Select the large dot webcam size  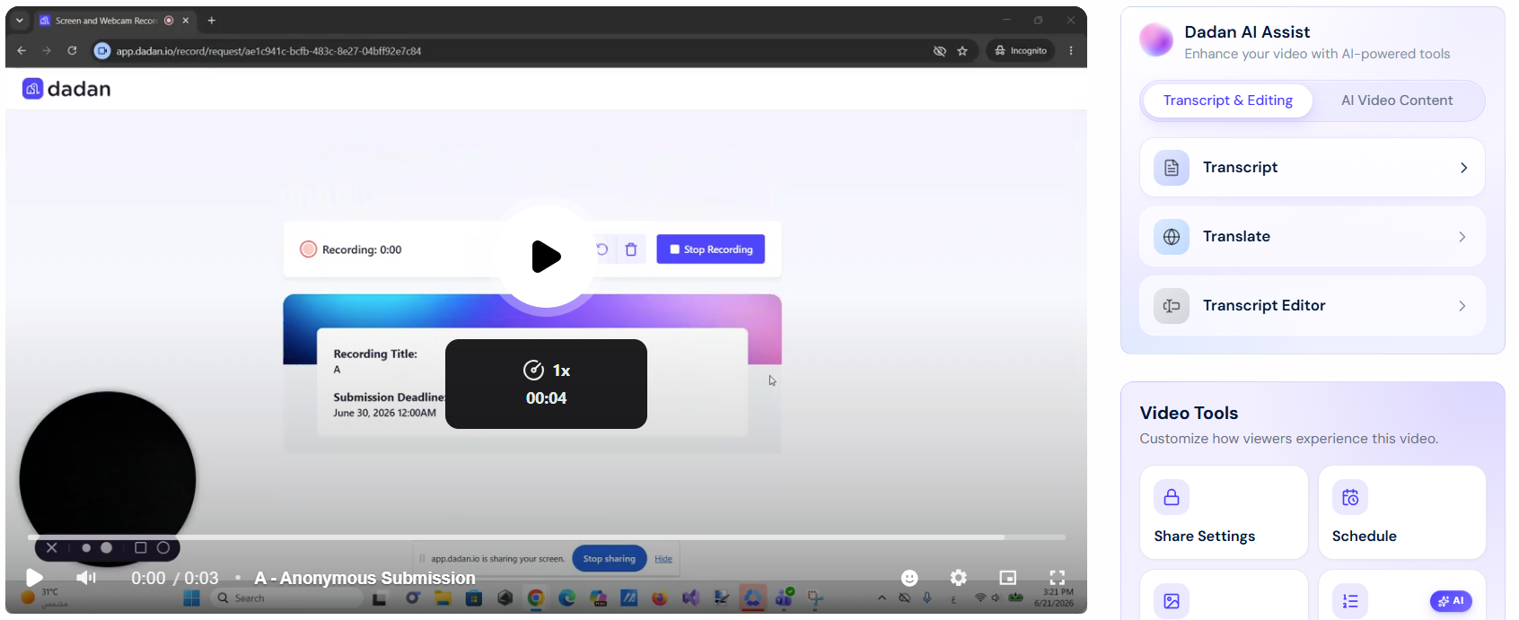point(106,547)
